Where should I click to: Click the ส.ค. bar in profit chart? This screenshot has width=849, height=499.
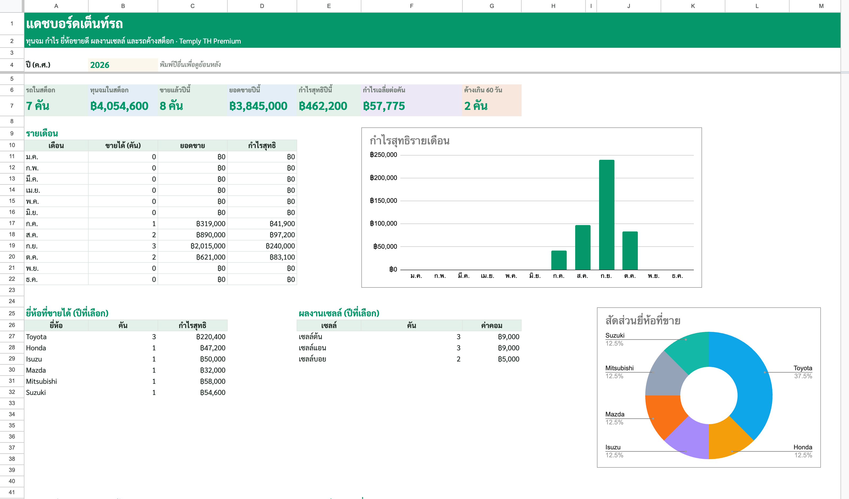pyautogui.click(x=583, y=247)
